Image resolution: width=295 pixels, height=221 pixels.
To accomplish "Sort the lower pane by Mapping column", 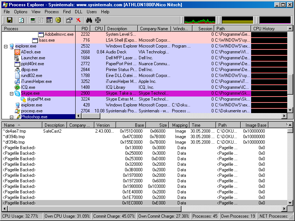I will pos(180,125).
